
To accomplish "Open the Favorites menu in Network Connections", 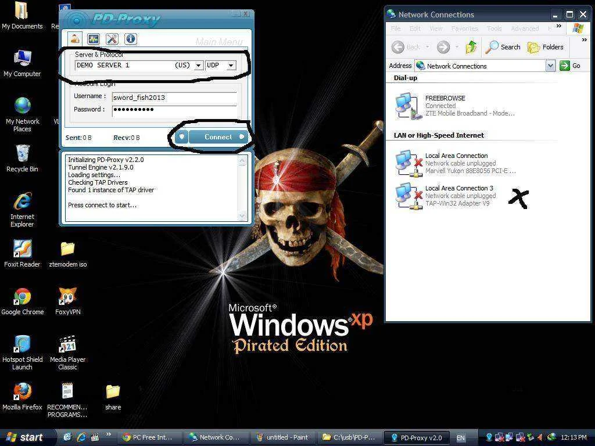I will (464, 28).
